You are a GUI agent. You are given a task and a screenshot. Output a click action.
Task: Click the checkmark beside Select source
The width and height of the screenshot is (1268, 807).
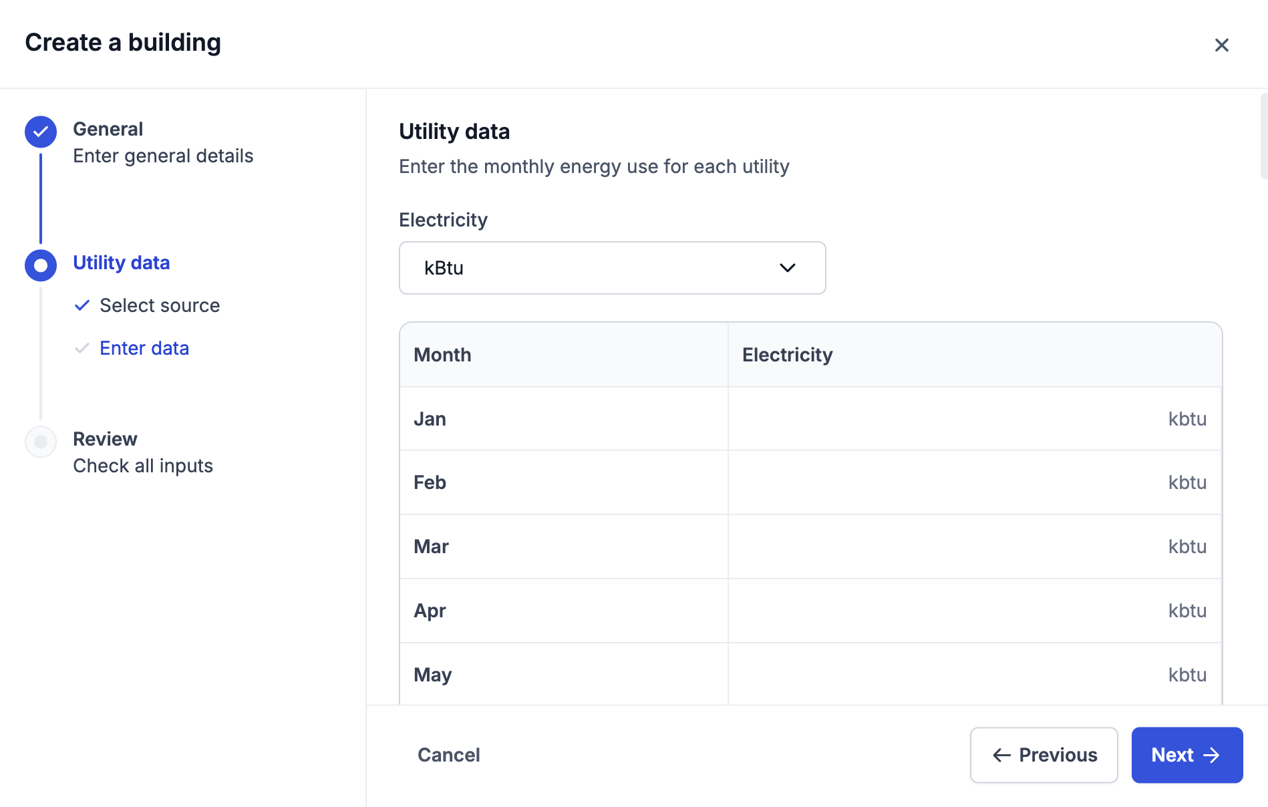point(82,305)
